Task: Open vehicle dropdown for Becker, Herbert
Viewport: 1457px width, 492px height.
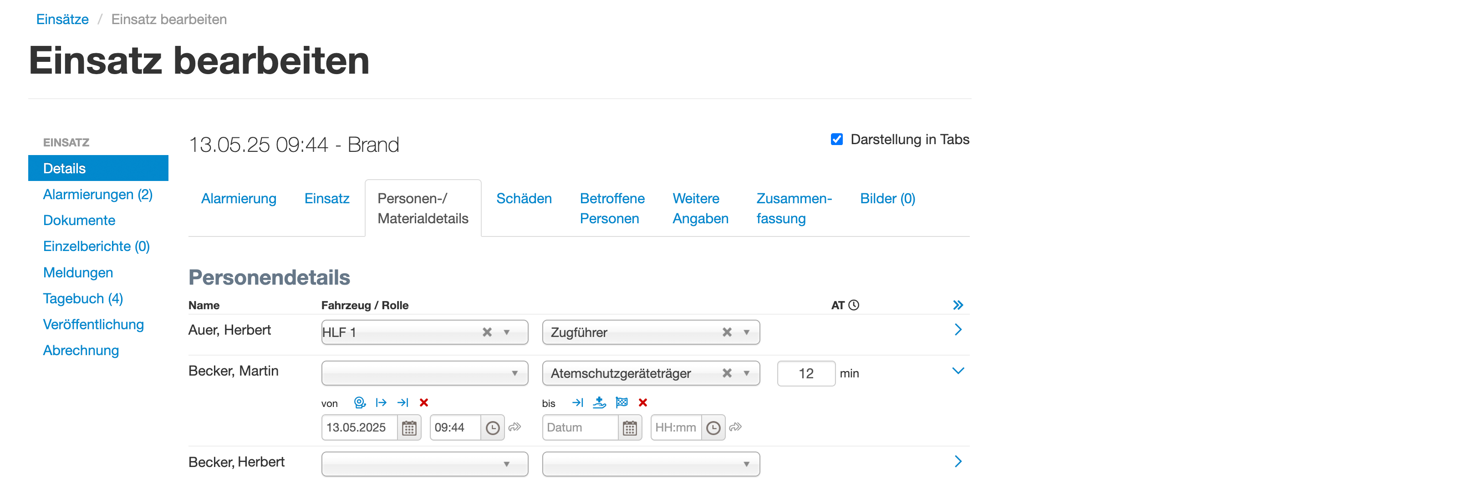Action: [x=425, y=464]
